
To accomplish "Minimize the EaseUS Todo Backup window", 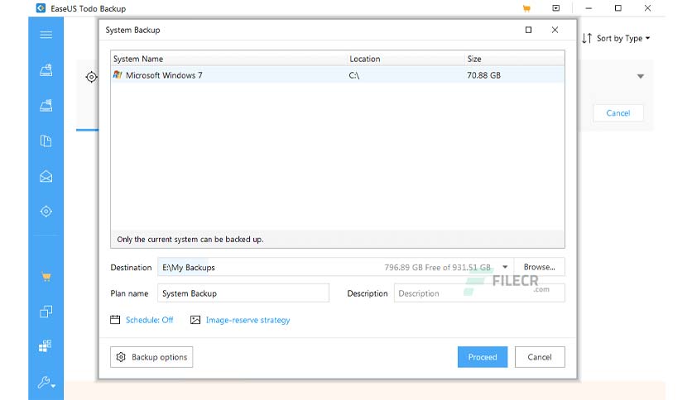I will 589,8.
